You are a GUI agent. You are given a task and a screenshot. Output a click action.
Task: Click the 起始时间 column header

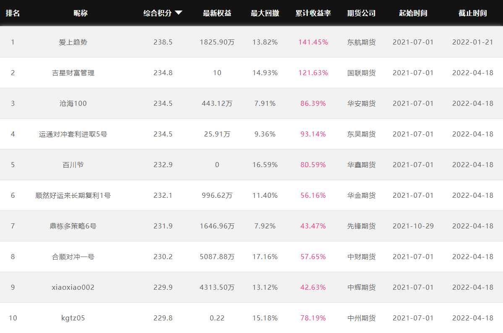click(413, 13)
